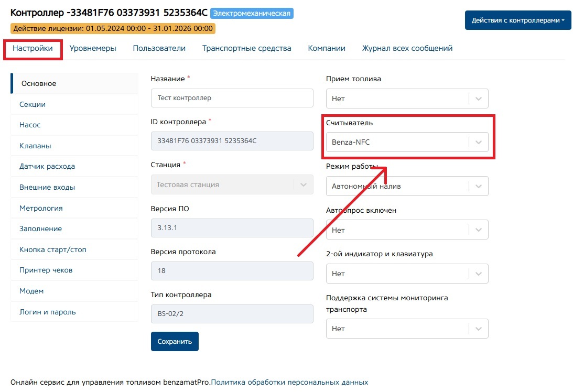Image resolution: width=573 pixels, height=392 pixels.
Task: Expand the Считыватель Benza-NFC dropdown
Action: click(407, 142)
